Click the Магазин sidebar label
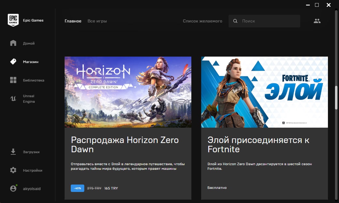 (x=31, y=62)
